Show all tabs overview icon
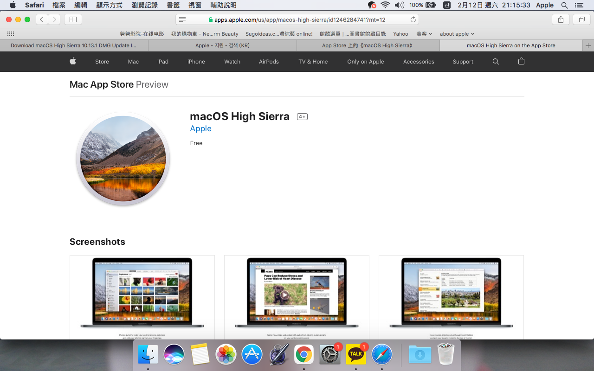Screen dimensions: 594x371 click(x=581, y=19)
